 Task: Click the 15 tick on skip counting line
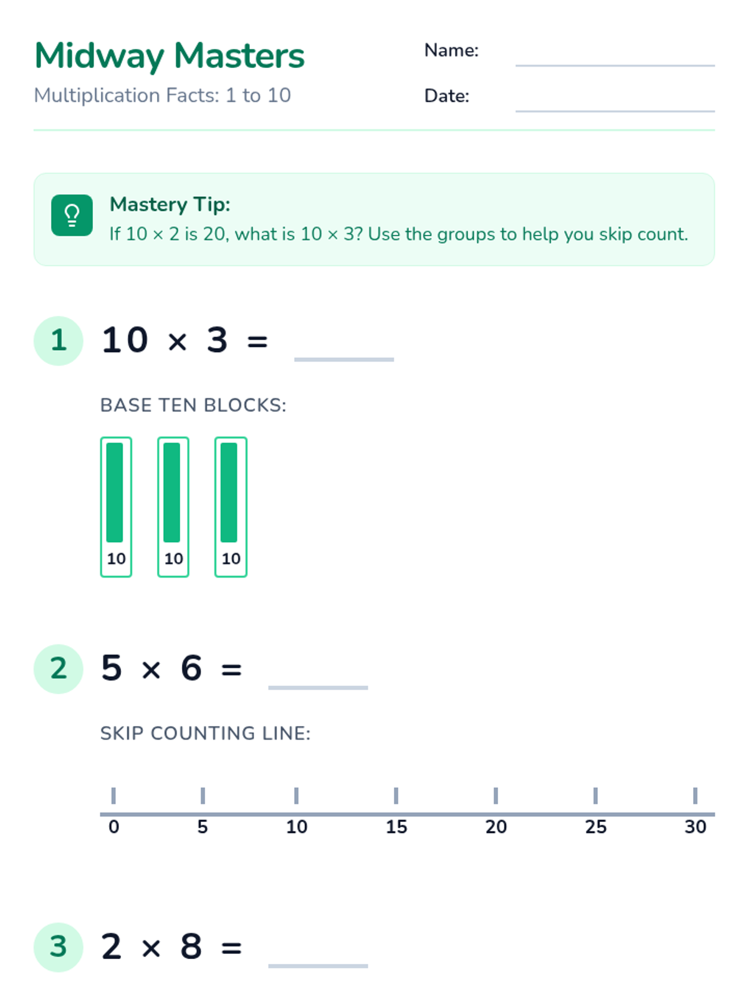click(396, 796)
